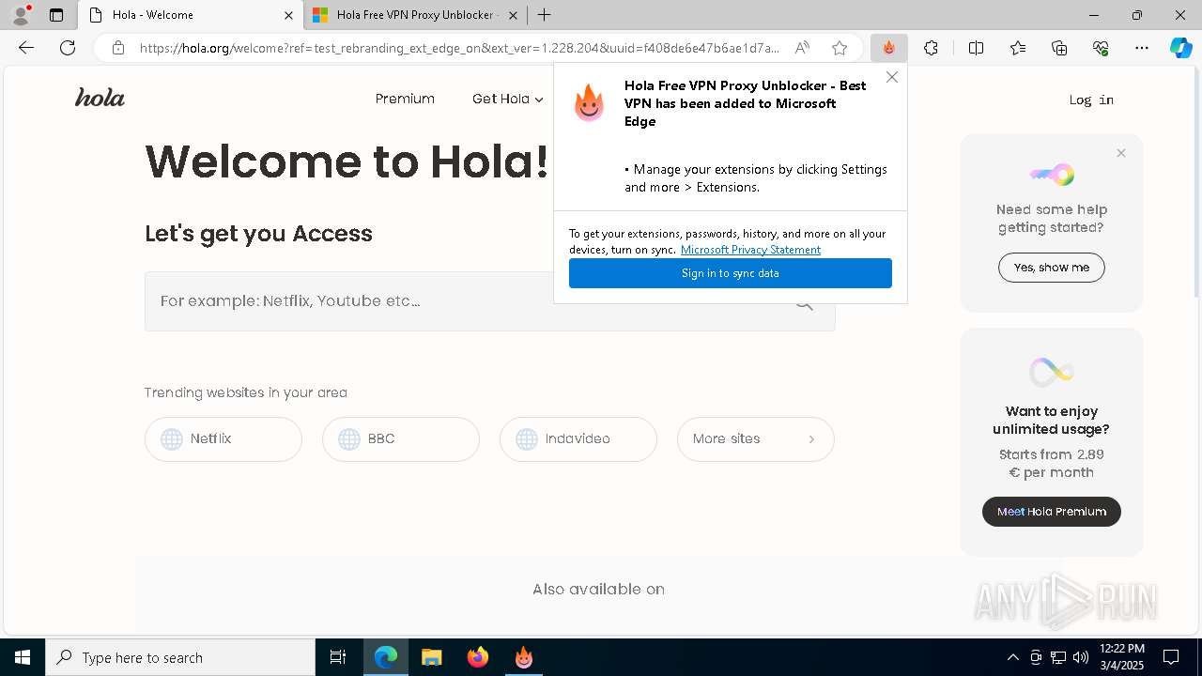Add this page to favorites
1202x676 pixels.
click(840, 48)
